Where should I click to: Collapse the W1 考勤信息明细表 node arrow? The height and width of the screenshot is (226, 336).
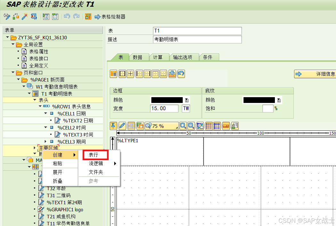coord(24,86)
